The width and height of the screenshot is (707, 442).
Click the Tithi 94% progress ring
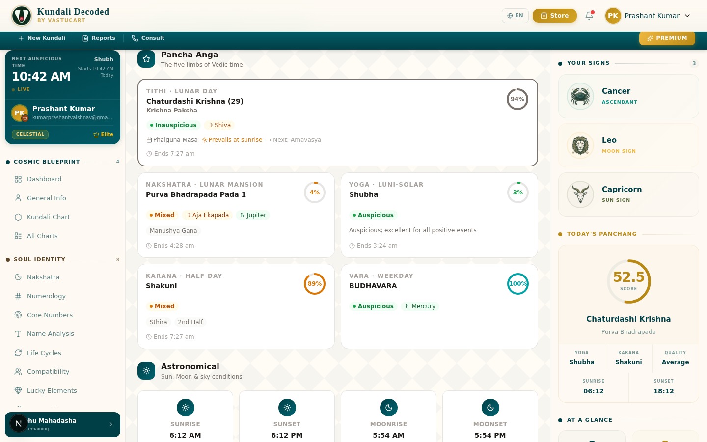pos(517,99)
